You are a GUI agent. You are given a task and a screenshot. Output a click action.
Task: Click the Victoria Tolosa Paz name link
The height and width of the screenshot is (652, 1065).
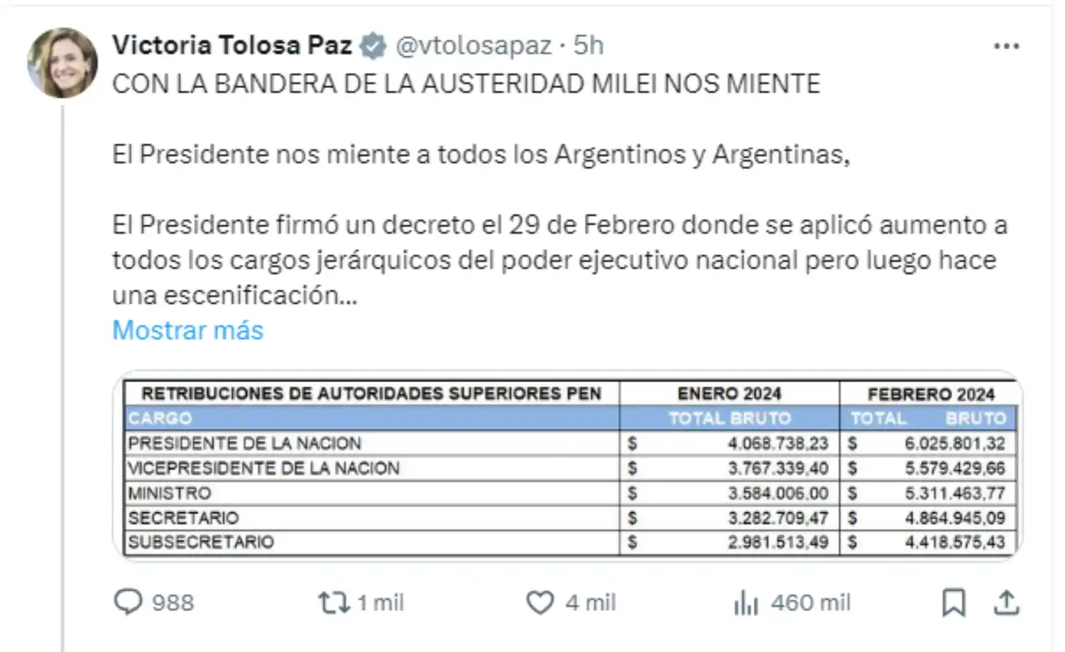(x=232, y=44)
